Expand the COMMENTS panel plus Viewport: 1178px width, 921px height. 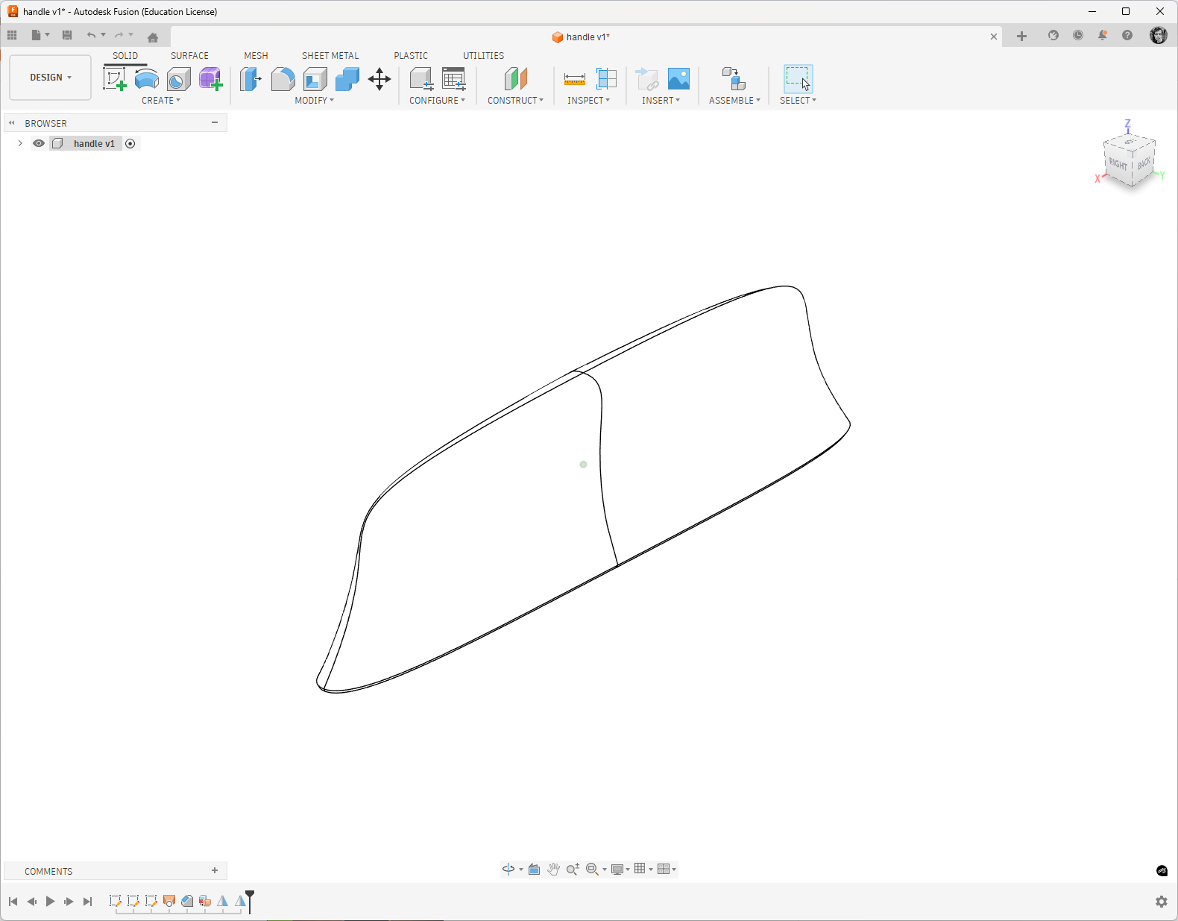click(215, 870)
